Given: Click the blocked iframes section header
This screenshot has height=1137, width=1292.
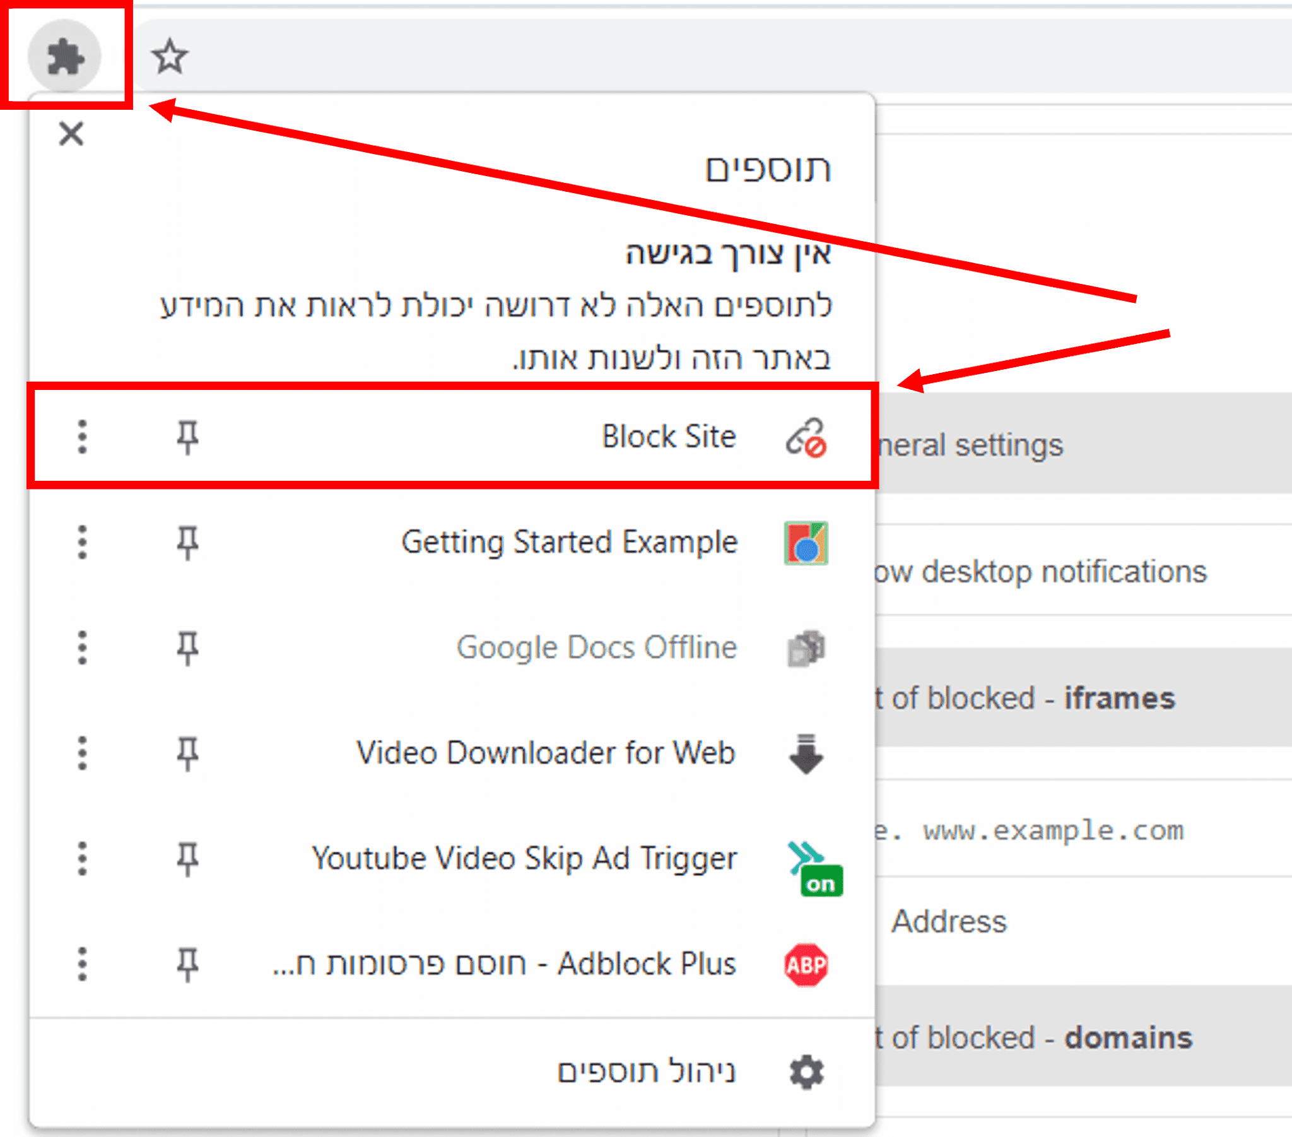Looking at the screenshot, I should pos(1084,697).
